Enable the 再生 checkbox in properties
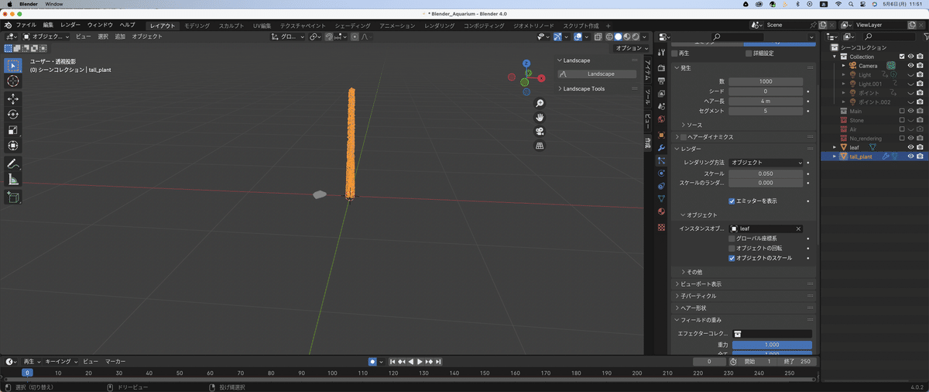929x392 pixels. (675, 53)
